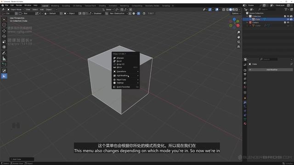Switch to the Modeling workspace tab
The height and width of the screenshot is (165, 294).
tap(55, 6)
